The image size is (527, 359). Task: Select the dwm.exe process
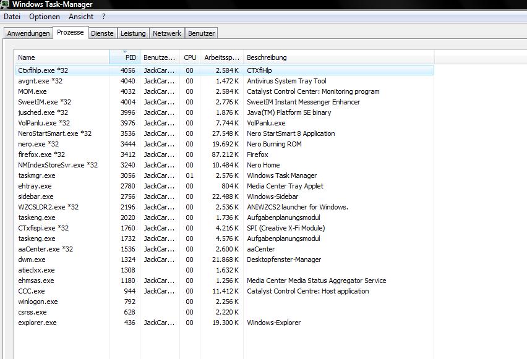point(224,260)
